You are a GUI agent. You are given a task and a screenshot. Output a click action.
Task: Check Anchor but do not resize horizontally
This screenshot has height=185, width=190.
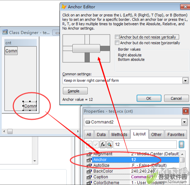click(x=117, y=43)
